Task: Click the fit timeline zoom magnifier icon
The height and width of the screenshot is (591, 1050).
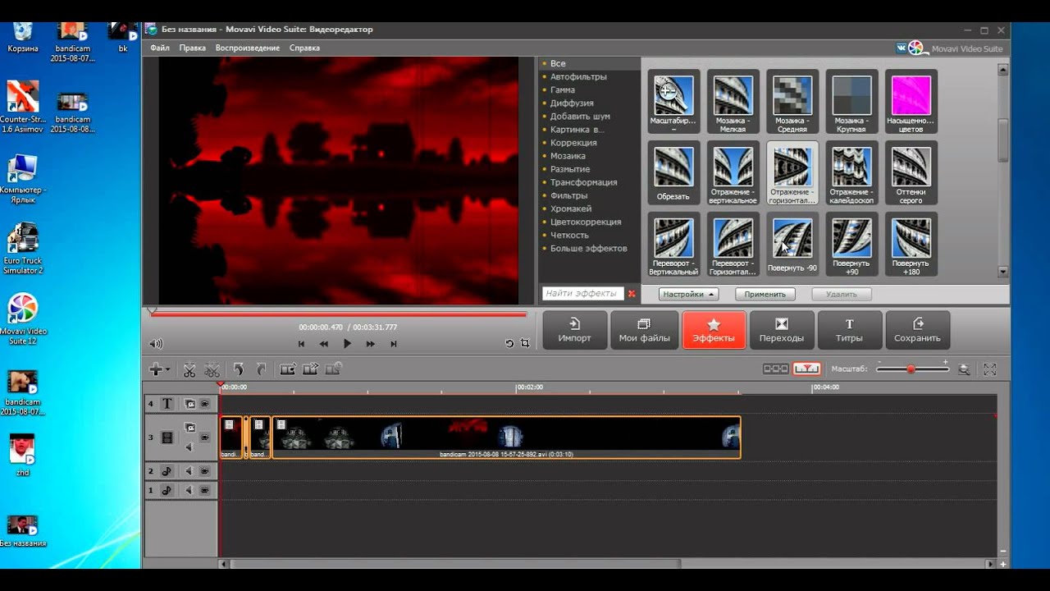Action: pos(964,369)
